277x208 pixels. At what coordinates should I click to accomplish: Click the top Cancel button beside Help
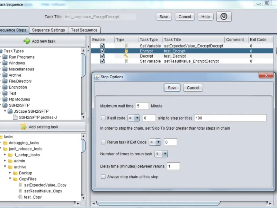pos(185,17)
